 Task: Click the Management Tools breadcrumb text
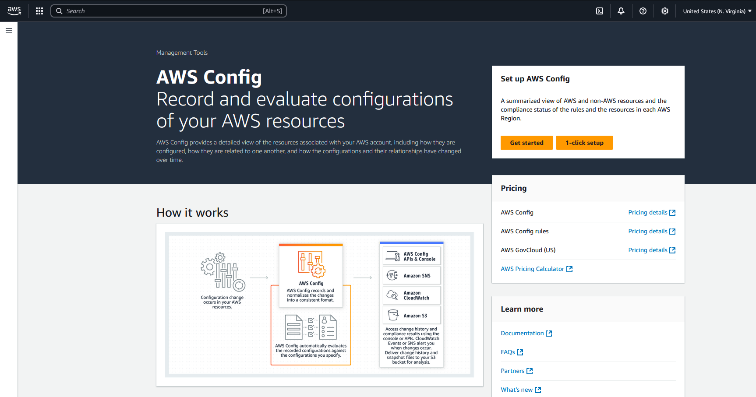(182, 53)
